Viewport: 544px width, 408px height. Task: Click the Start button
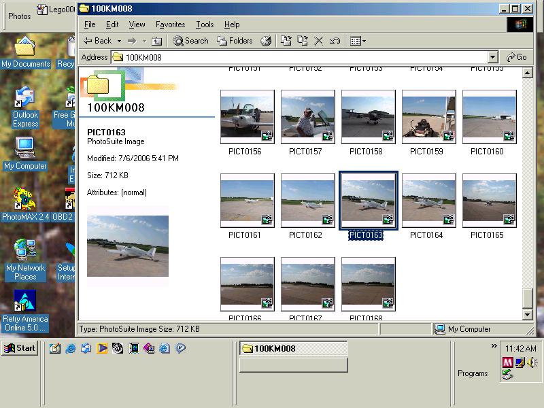(19, 348)
